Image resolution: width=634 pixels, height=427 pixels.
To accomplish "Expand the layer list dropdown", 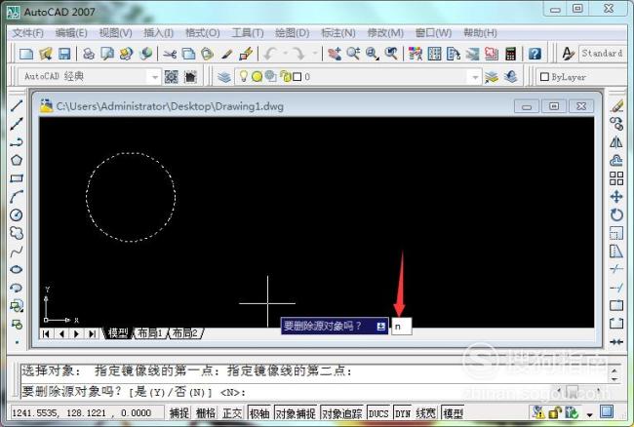I will click(x=475, y=77).
